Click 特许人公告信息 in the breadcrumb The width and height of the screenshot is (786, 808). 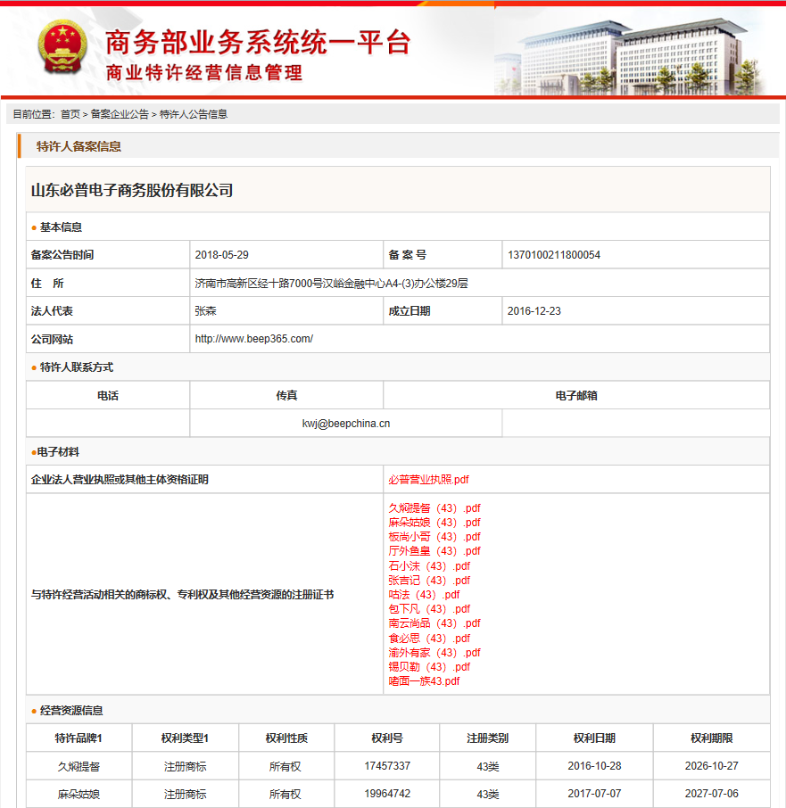click(194, 114)
